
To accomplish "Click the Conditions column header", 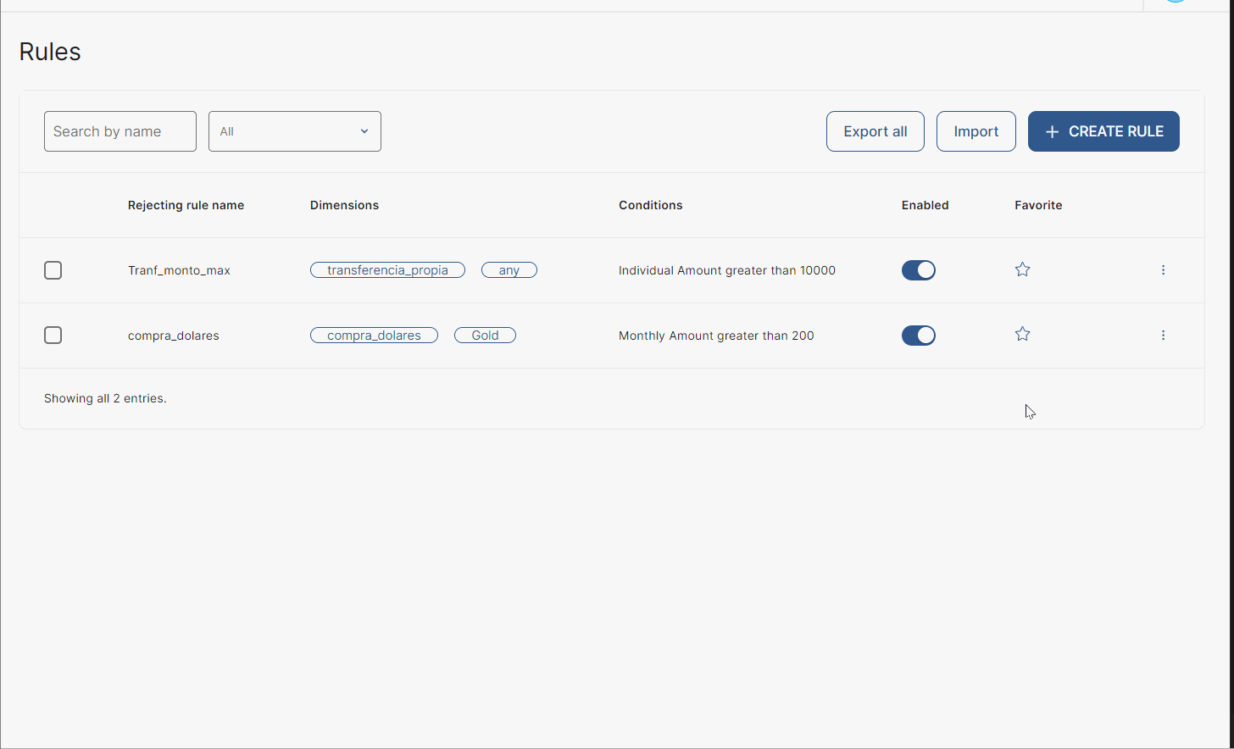I will coord(650,205).
